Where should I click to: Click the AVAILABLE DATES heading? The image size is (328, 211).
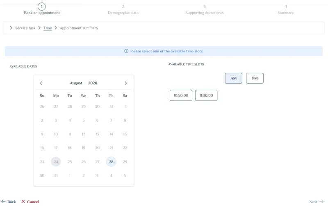coord(23,66)
